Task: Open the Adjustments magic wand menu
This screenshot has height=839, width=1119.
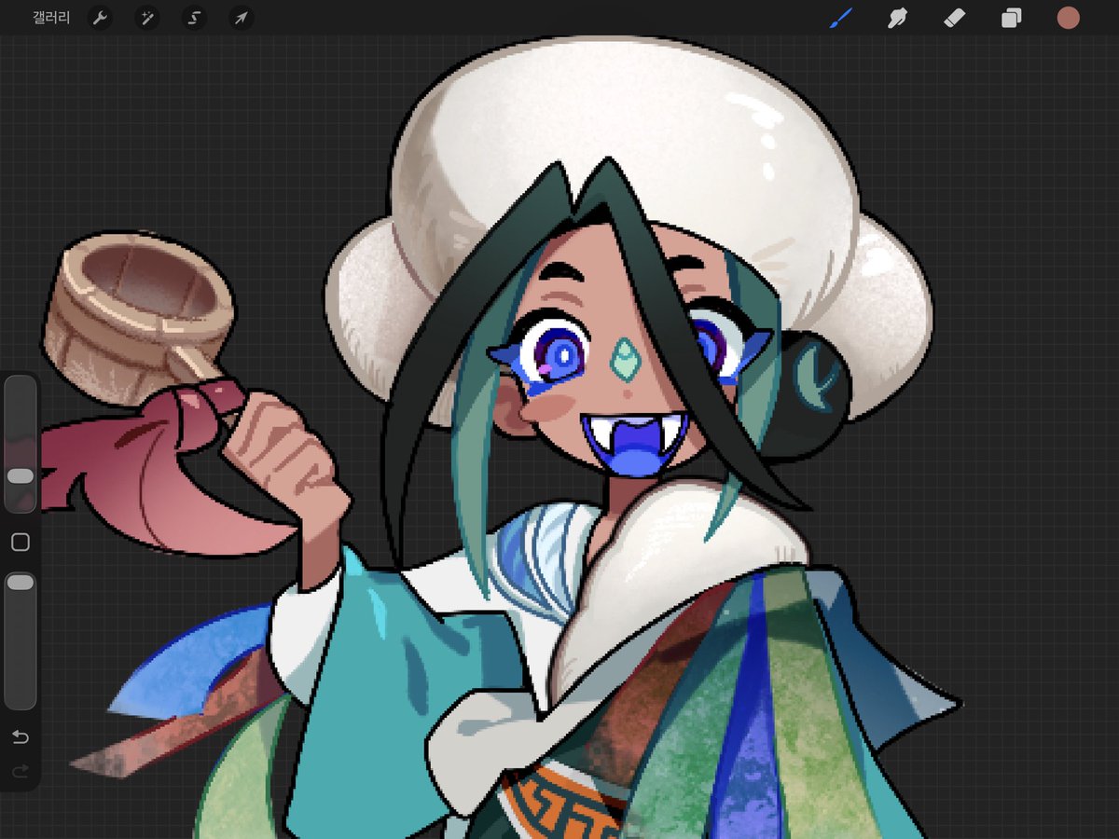Action: point(147,18)
